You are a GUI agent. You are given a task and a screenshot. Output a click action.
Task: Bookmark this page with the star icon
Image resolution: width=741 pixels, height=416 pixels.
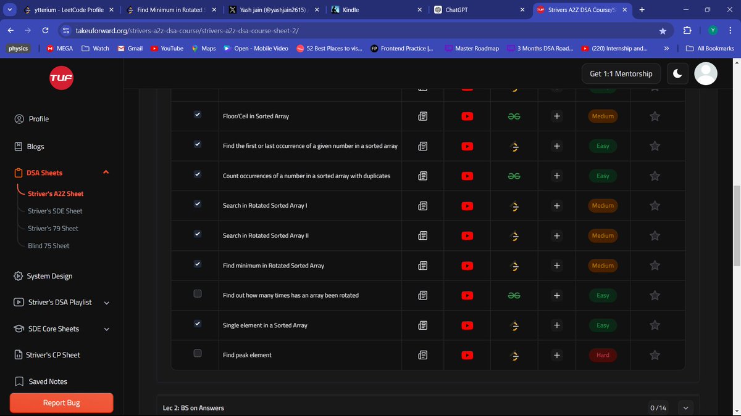[663, 31]
